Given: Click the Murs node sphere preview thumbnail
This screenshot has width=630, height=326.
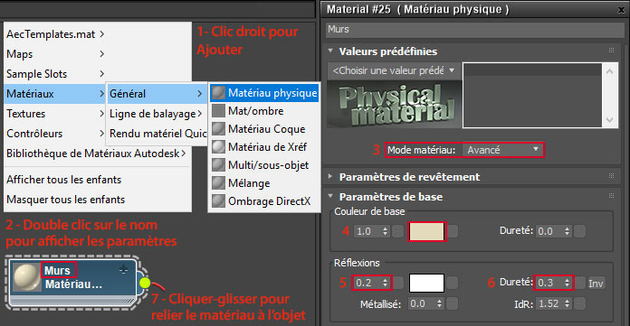Looking at the screenshot, I should (x=27, y=277).
